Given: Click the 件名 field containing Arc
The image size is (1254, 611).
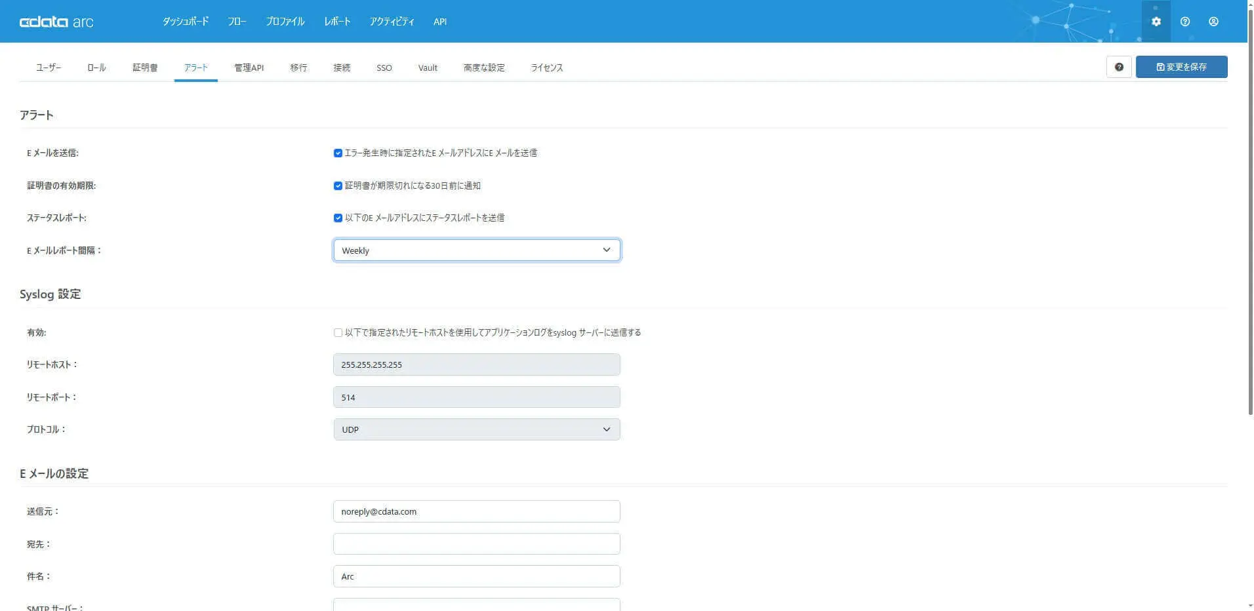Looking at the screenshot, I should [477, 576].
